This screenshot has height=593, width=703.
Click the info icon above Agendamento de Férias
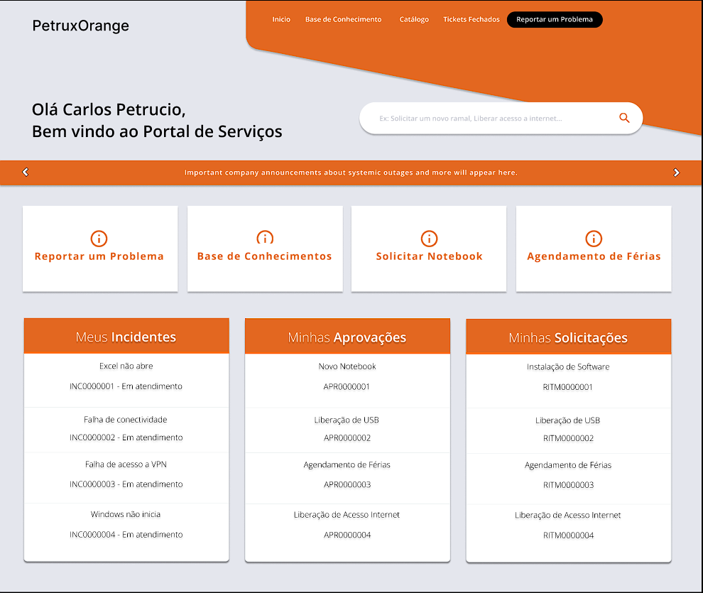594,239
